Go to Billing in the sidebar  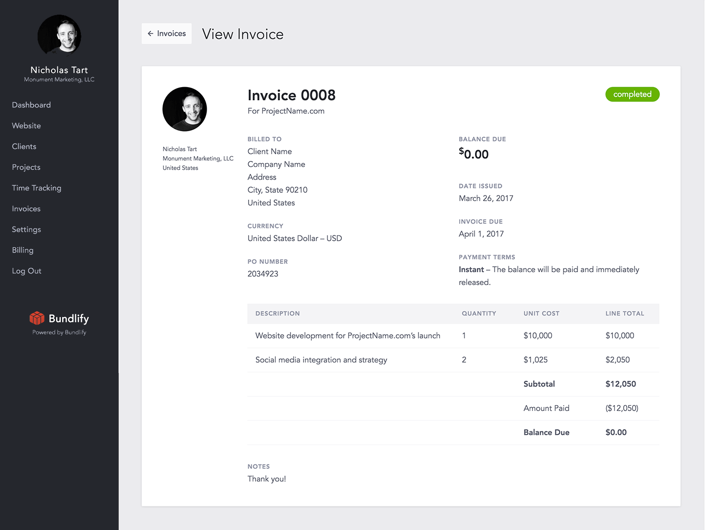click(x=23, y=250)
